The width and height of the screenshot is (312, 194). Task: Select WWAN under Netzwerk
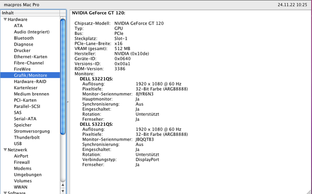pyautogui.click(x=20, y=187)
